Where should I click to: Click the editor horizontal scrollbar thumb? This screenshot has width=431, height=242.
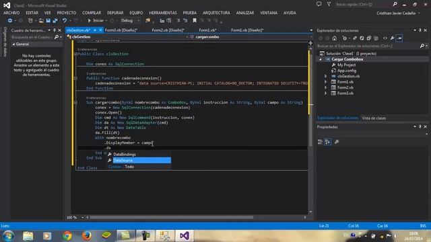pos(172,217)
